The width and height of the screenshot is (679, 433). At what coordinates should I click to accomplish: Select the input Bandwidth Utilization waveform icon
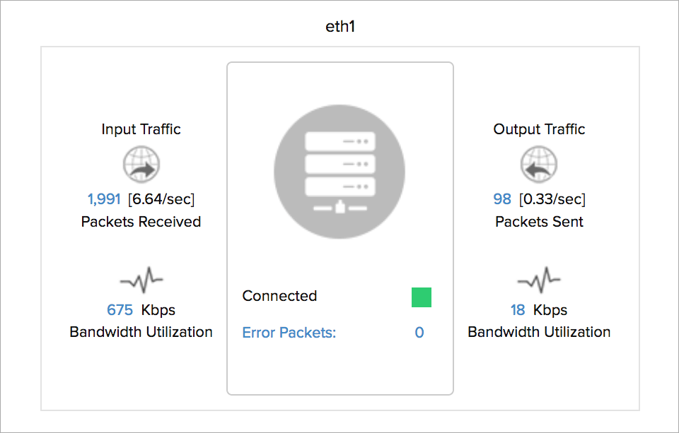[141, 280]
